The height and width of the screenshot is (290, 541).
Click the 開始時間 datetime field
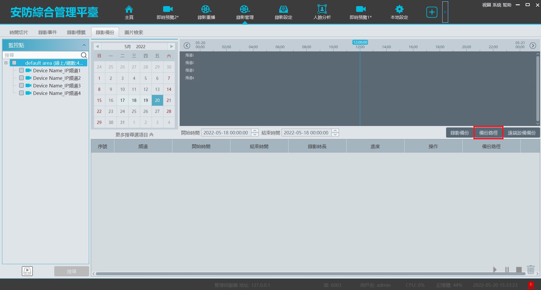(226, 133)
